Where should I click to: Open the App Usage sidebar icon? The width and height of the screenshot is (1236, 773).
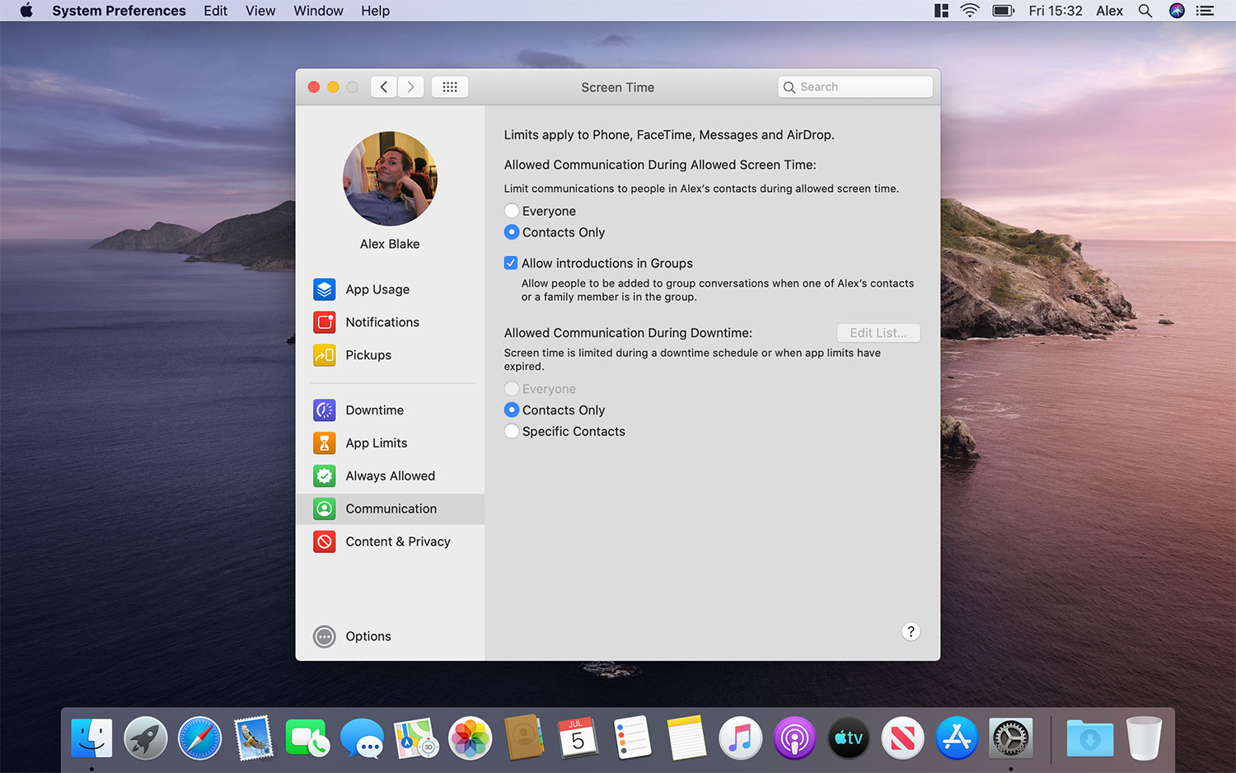tap(325, 289)
